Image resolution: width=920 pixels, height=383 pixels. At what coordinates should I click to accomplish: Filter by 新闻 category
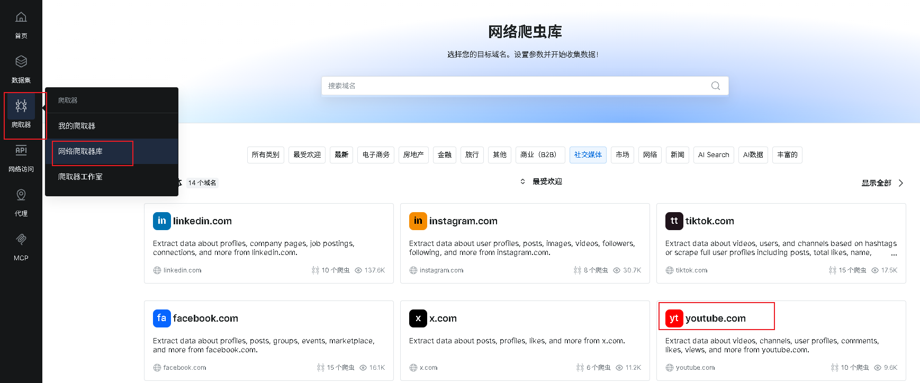pos(678,155)
